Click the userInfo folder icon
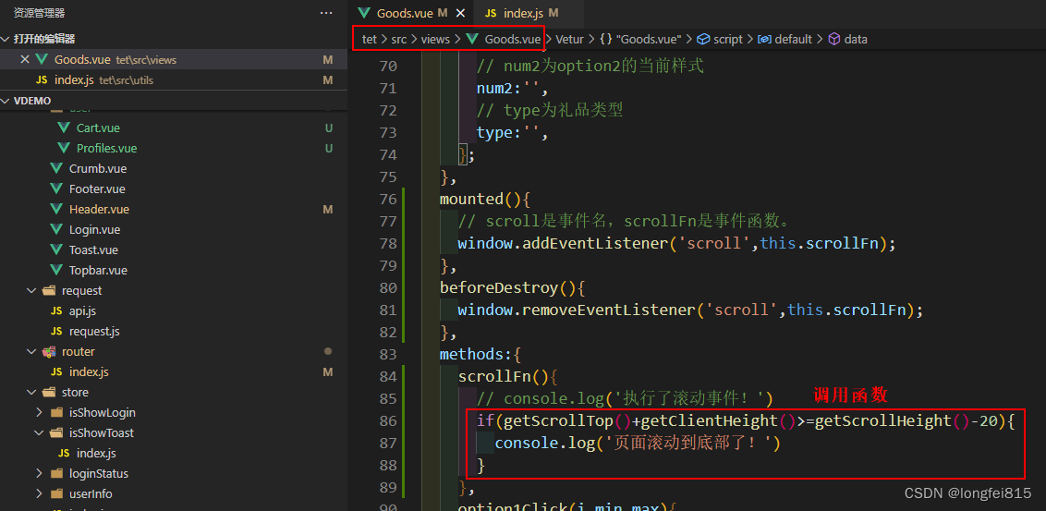Screen dimensions: 1046x511 pos(56,493)
